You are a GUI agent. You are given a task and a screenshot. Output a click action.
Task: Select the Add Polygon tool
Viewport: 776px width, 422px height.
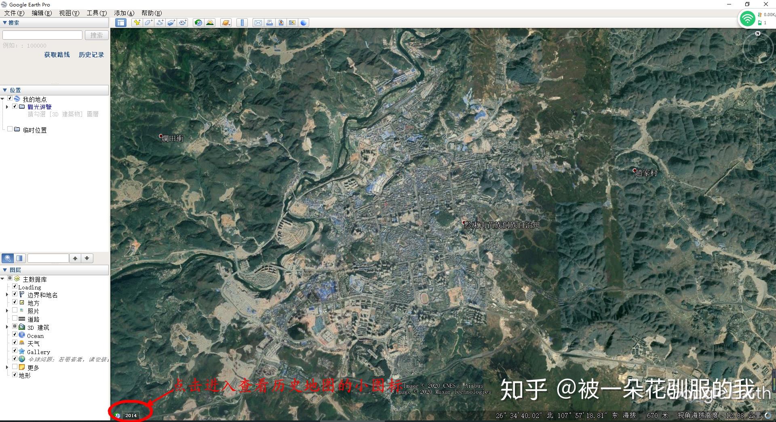(148, 23)
